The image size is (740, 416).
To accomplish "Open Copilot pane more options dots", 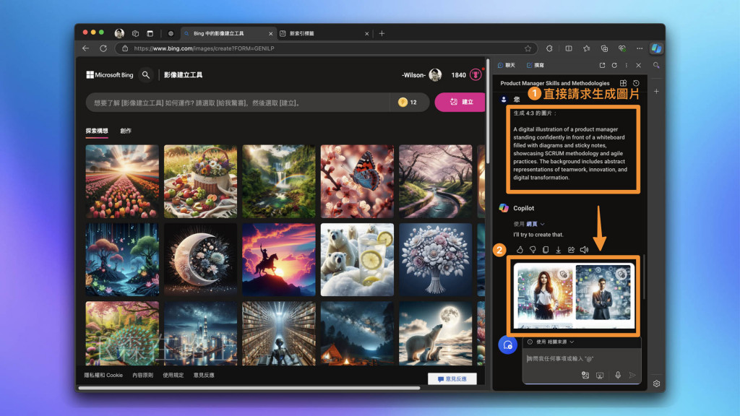I will [x=627, y=65].
